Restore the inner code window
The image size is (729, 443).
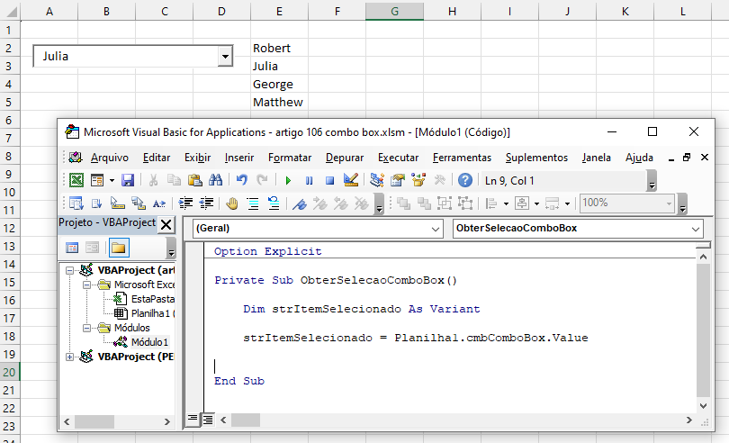687,158
